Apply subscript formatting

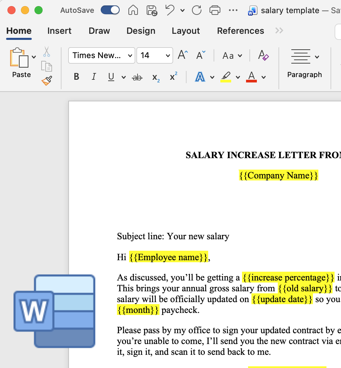[x=155, y=78]
